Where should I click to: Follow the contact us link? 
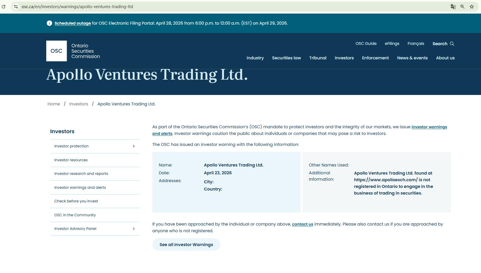tap(303, 224)
